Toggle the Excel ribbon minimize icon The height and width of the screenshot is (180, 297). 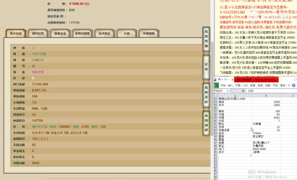point(289,85)
